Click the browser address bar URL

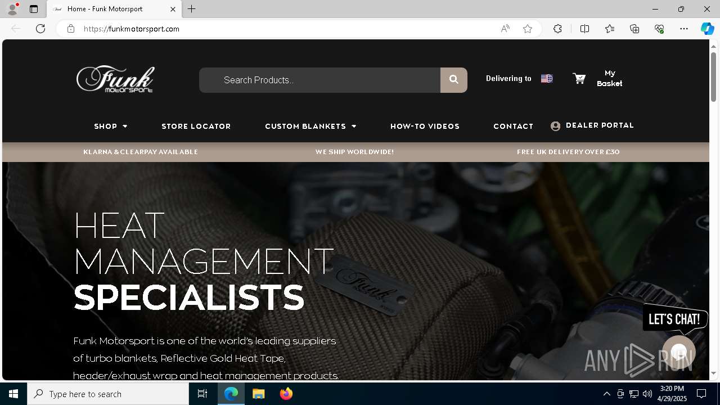pyautogui.click(x=132, y=29)
